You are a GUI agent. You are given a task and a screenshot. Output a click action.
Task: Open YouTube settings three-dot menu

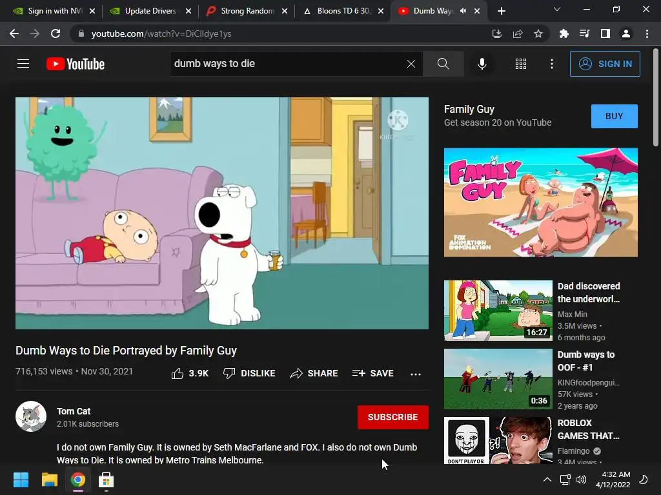point(552,64)
